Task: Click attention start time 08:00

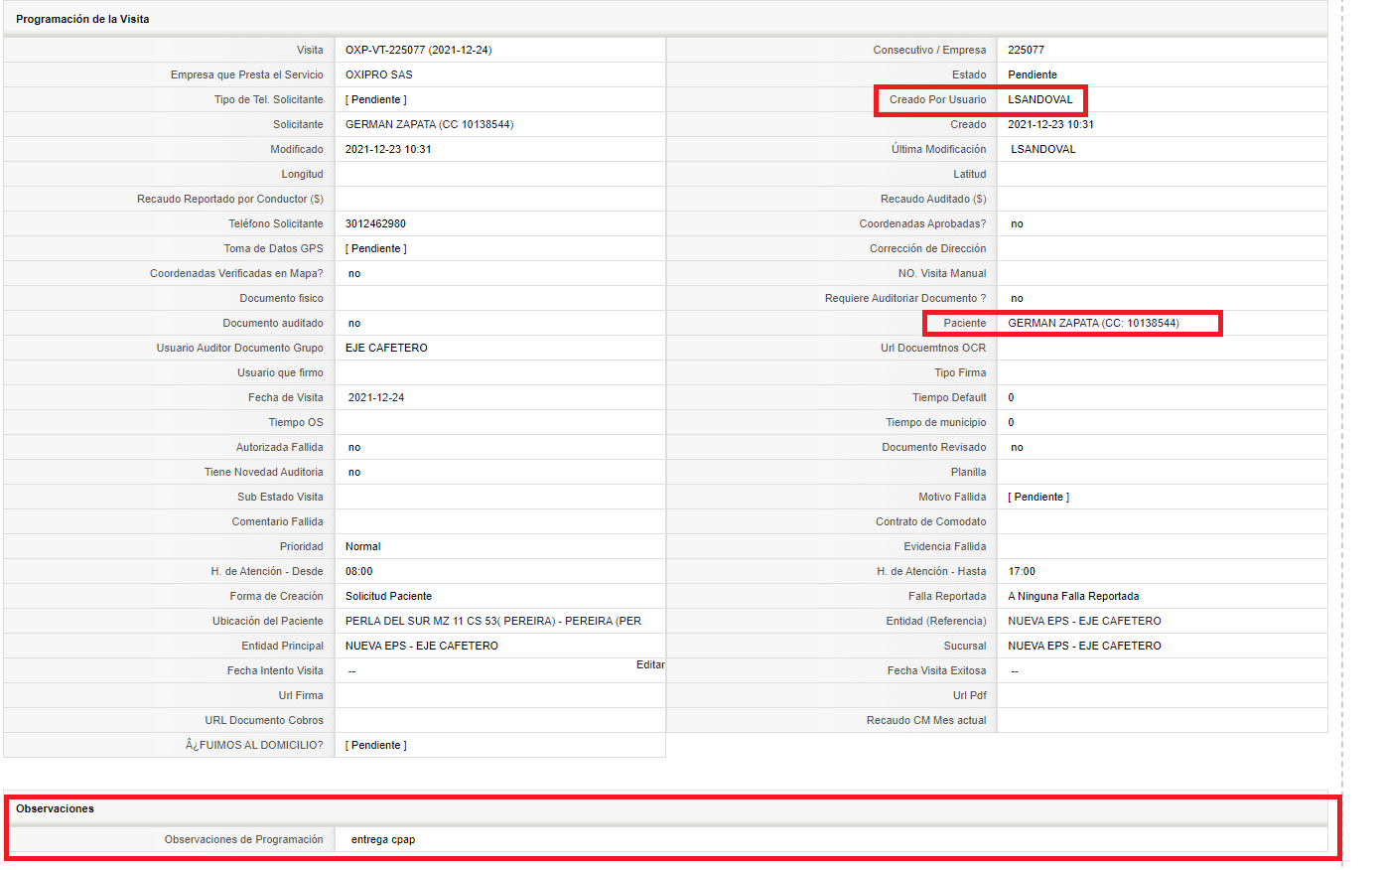Action: click(x=359, y=571)
